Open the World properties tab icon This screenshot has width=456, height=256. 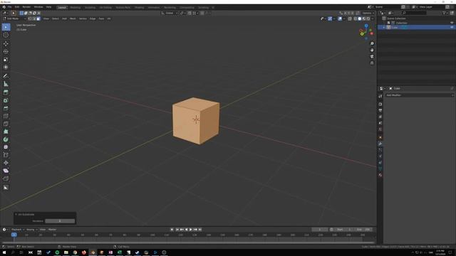coord(380,129)
